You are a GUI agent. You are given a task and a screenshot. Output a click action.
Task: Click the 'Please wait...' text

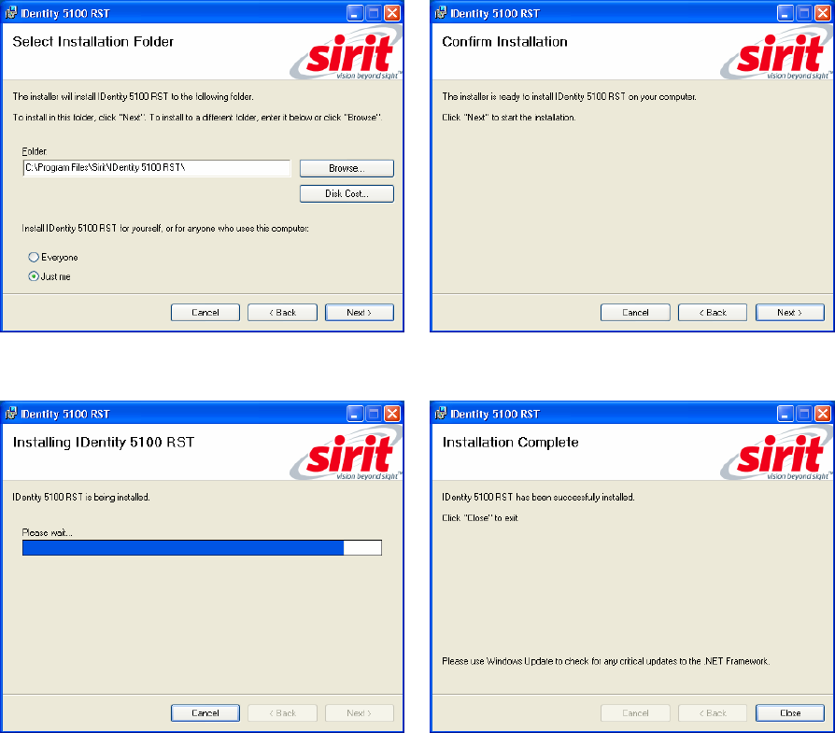click(47, 532)
